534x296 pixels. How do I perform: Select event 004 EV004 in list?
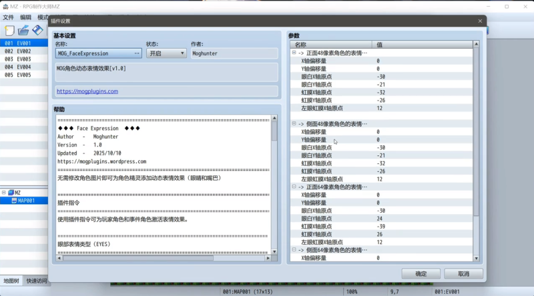coord(24,67)
